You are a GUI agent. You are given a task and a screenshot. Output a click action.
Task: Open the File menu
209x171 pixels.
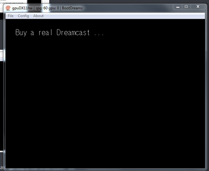11,16
